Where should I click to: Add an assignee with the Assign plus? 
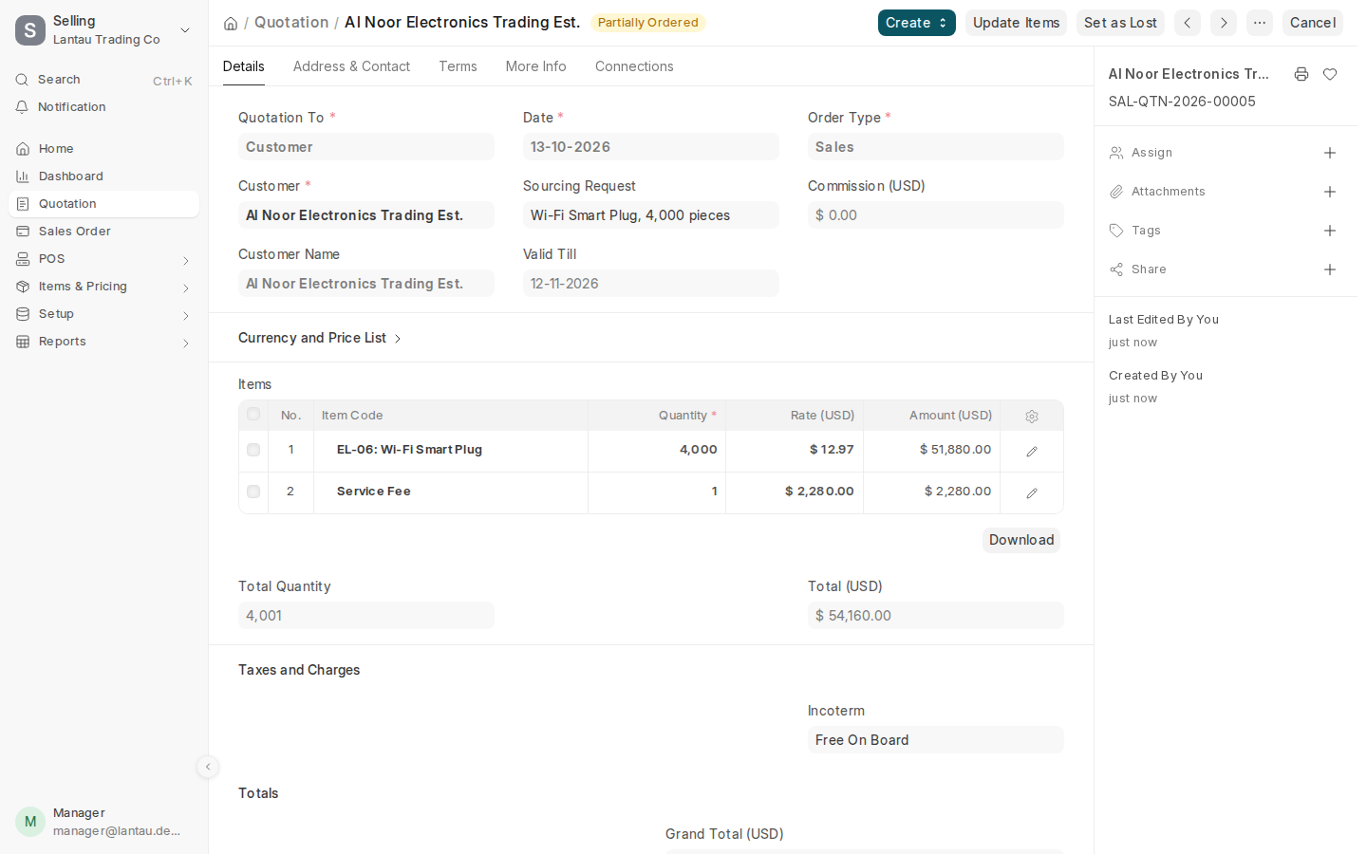(1330, 153)
